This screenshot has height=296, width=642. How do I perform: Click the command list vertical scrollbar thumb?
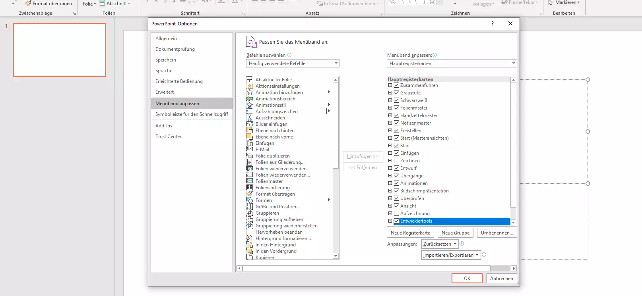[x=336, y=126]
